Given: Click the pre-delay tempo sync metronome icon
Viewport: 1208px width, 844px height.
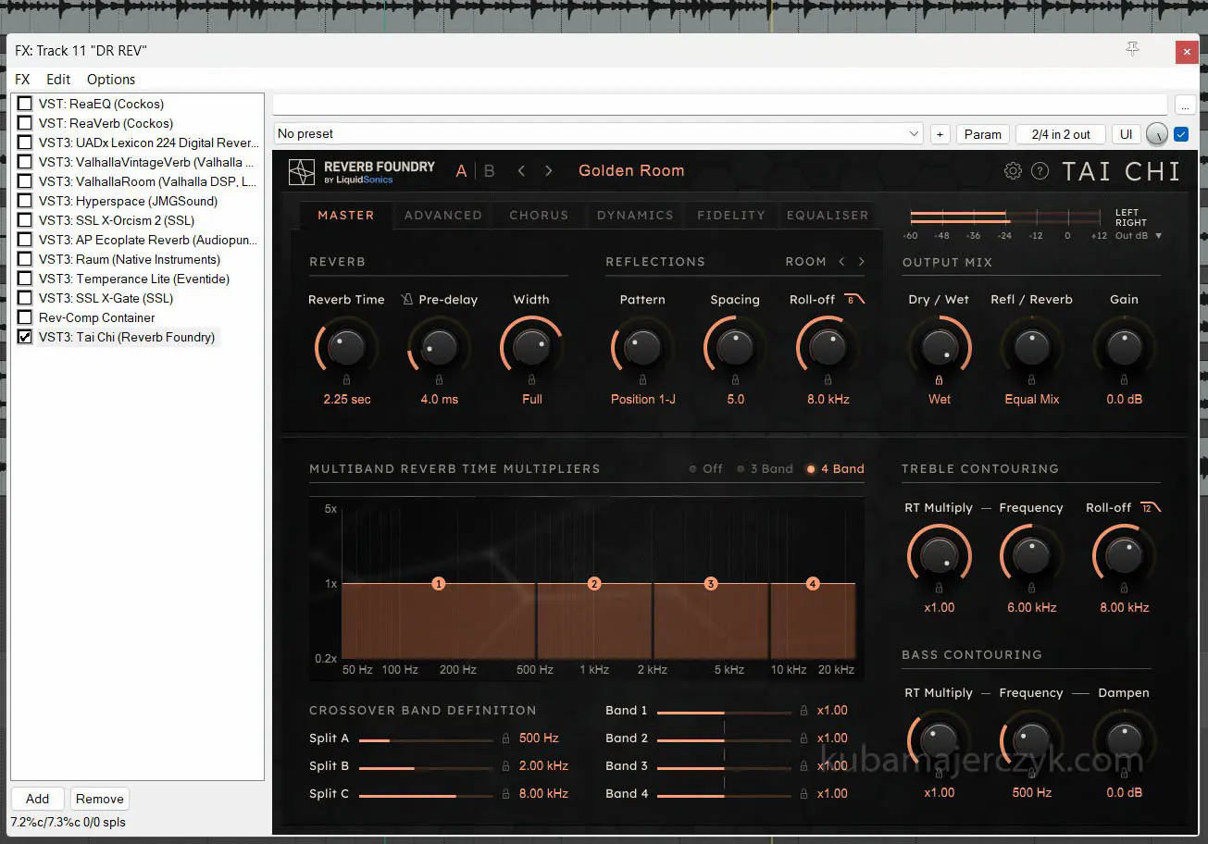Looking at the screenshot, I should click(407, 300).
